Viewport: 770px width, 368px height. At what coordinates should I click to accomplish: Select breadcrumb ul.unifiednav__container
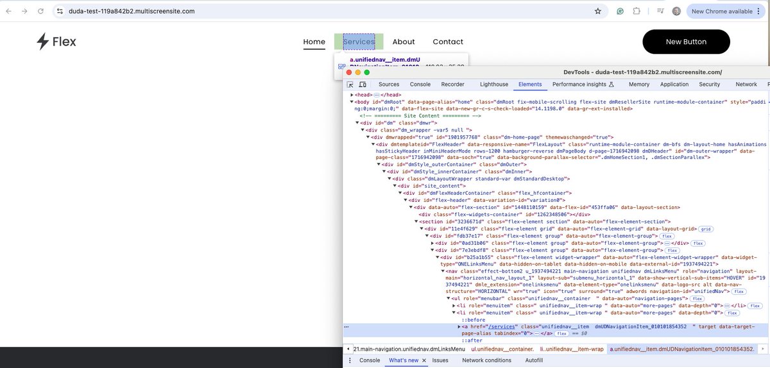[502, 349]
